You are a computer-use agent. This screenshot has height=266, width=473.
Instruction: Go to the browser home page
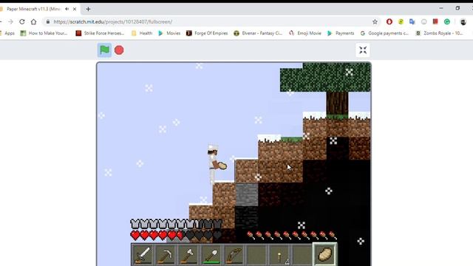click(33, 21)
